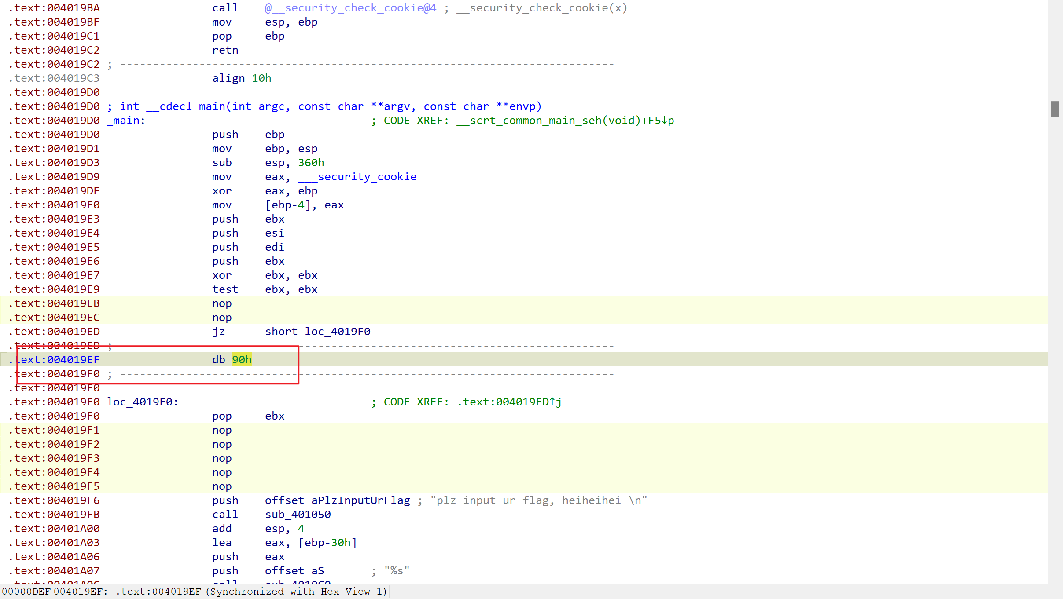Click push esi instruction
Image resolution: width=1063 pixels, height=599 pixels.
[x=248, y=233]
